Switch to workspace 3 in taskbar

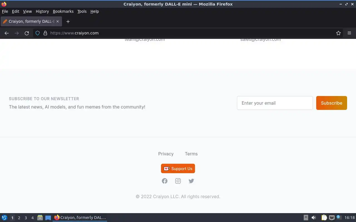click(26, 218)
